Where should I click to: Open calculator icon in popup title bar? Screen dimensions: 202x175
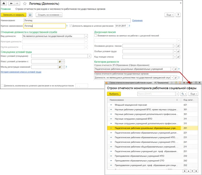pyautogui.click(x=176, y=83)
